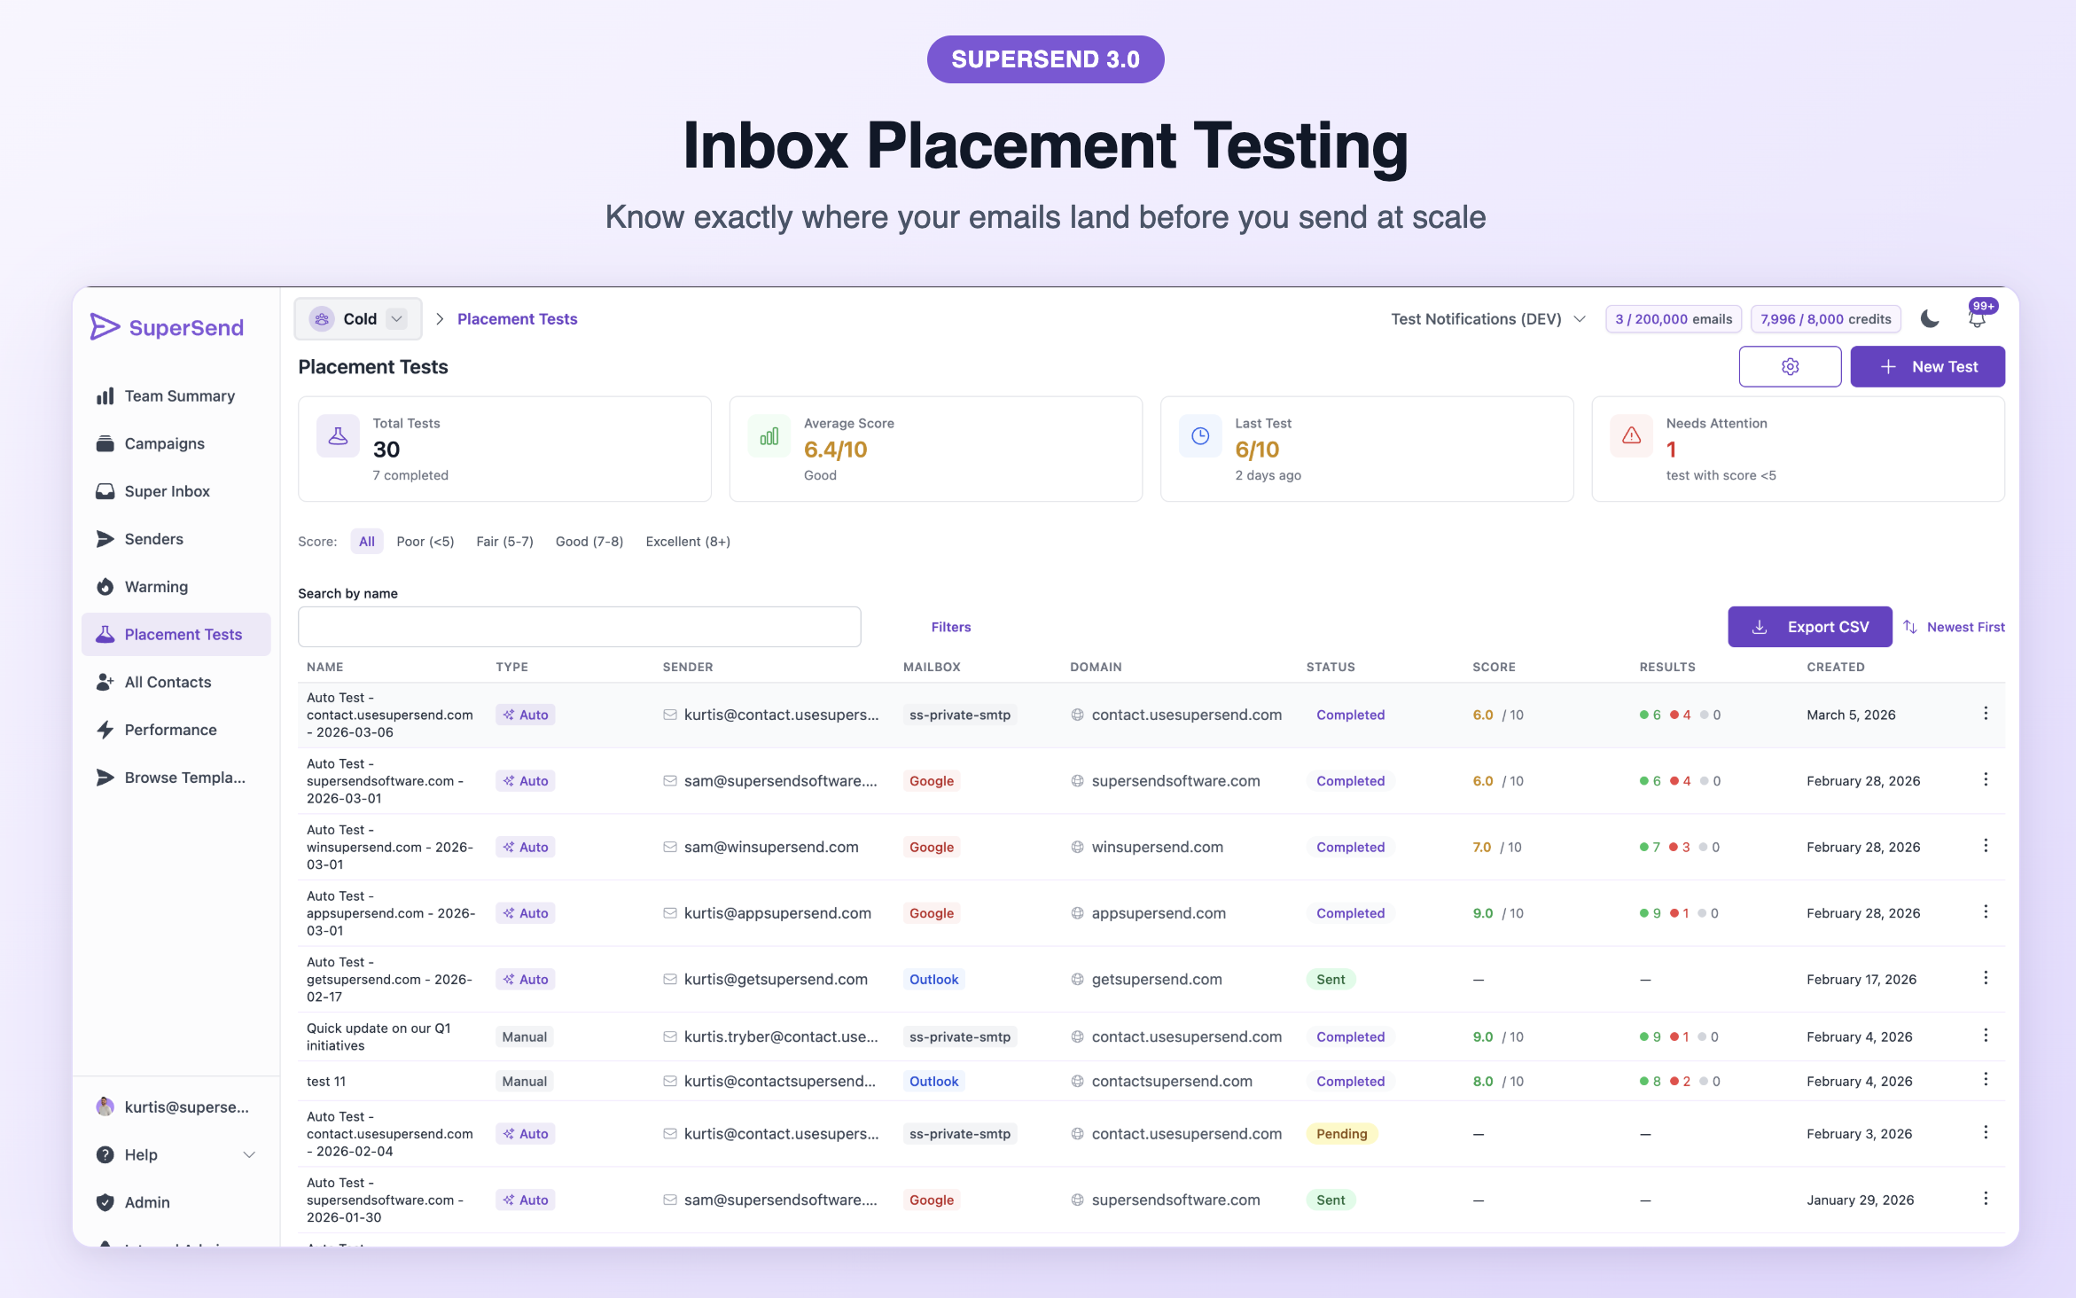2076x1298 pixels.
Task: Click the New Test button
Action: tap(1929, 366)
